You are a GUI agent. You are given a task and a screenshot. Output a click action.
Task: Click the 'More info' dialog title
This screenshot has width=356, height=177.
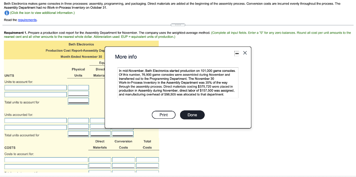[126, 57]
